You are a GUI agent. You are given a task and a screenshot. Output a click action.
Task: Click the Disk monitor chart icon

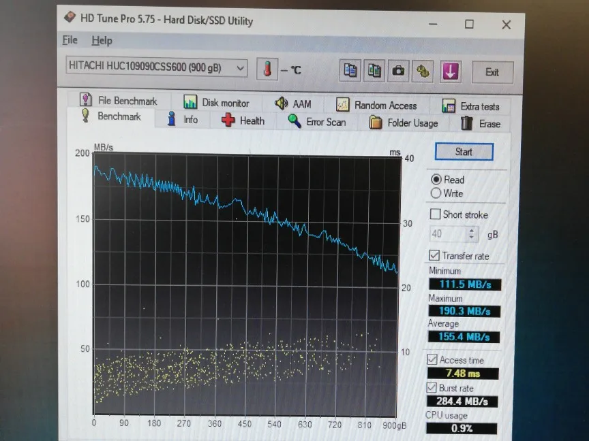point(190,102)
